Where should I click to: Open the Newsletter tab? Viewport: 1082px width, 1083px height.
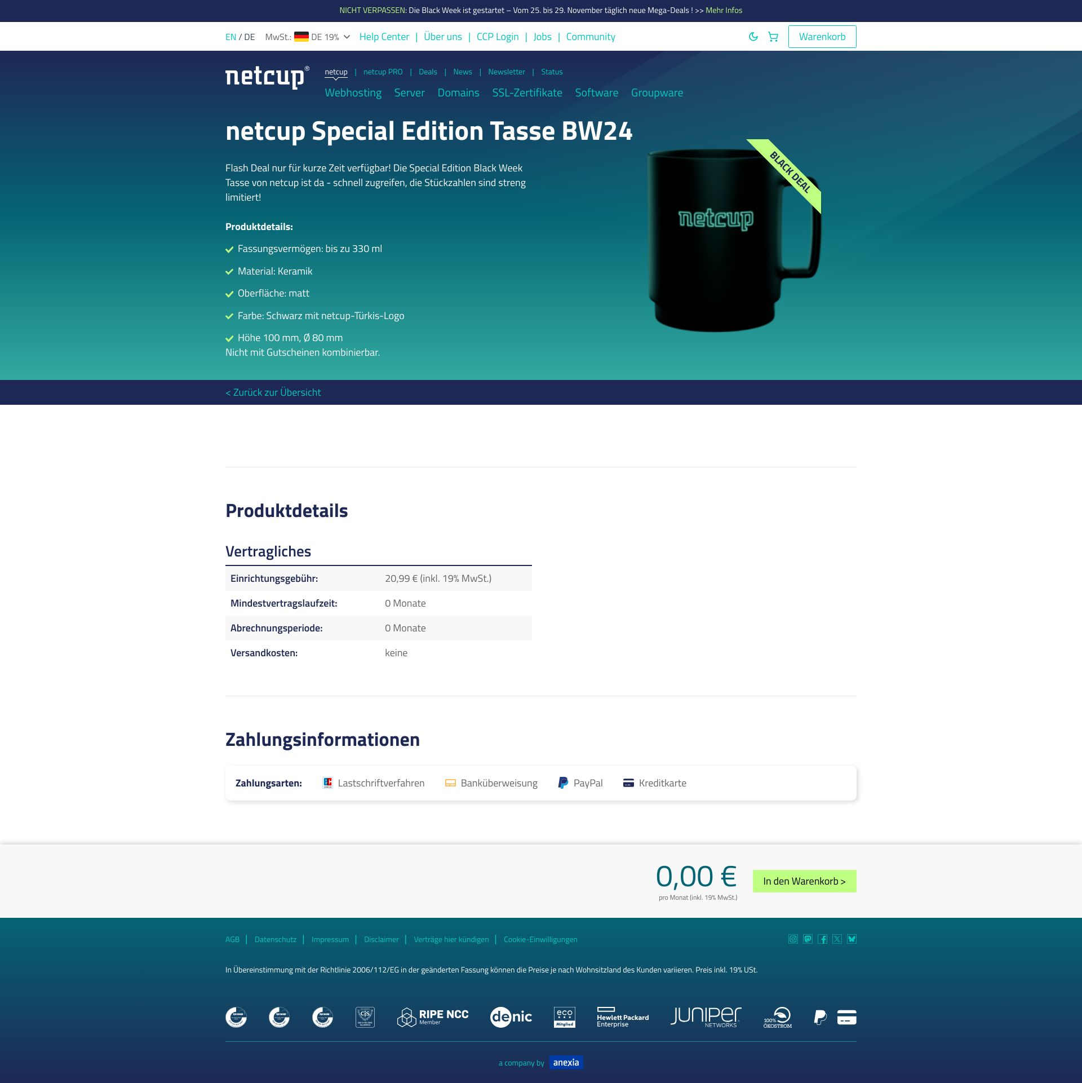point(507,72)
